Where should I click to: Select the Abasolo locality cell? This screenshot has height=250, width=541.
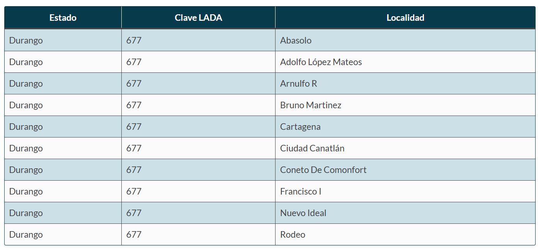(296, 40)
